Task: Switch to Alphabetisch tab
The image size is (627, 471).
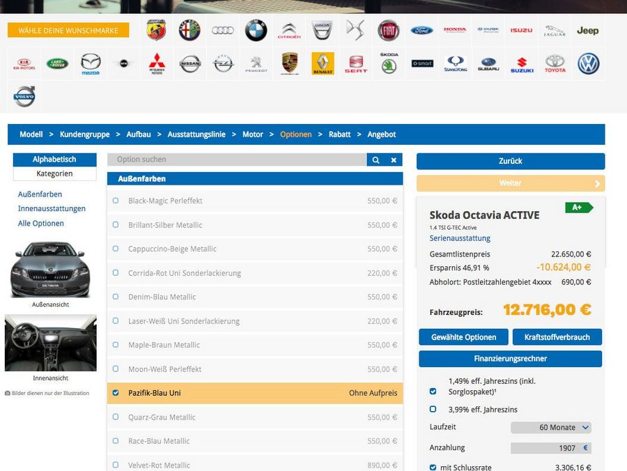Action: [x=55, y=160]
